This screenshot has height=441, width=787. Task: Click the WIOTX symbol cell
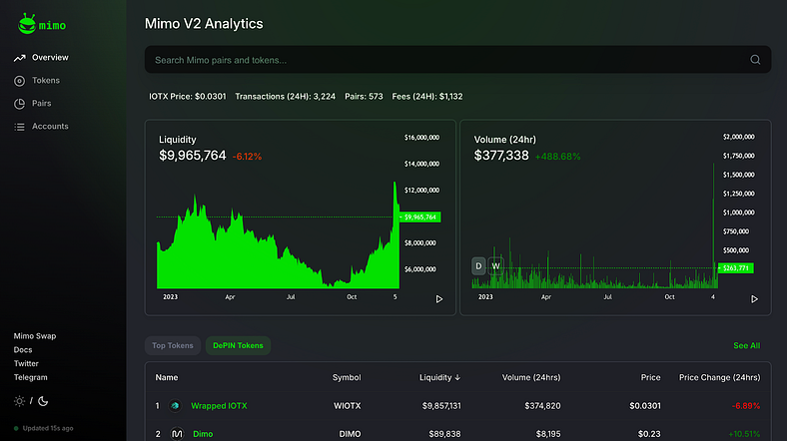(348, 406)
